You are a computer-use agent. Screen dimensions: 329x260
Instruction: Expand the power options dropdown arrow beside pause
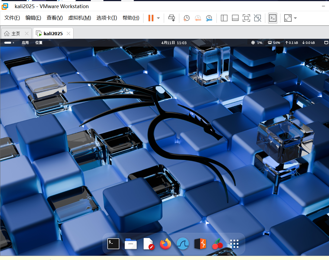pos(158,18)
